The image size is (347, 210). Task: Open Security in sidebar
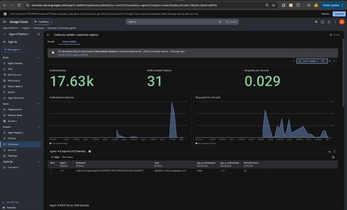(x=12, y=150)
